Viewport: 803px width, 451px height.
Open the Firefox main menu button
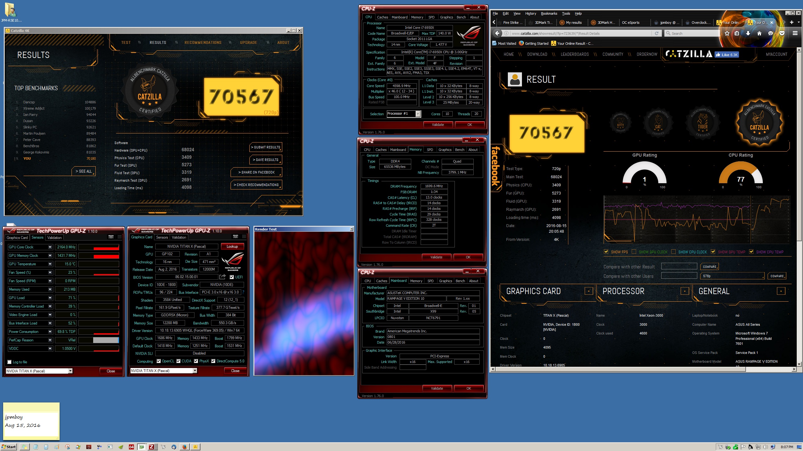pyautogui.click(x=795, y=33)
